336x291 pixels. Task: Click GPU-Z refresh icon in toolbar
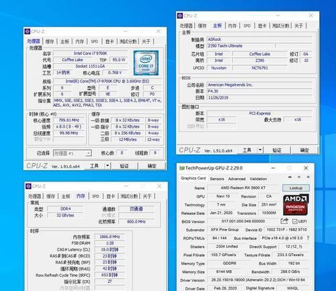point(299,177)
